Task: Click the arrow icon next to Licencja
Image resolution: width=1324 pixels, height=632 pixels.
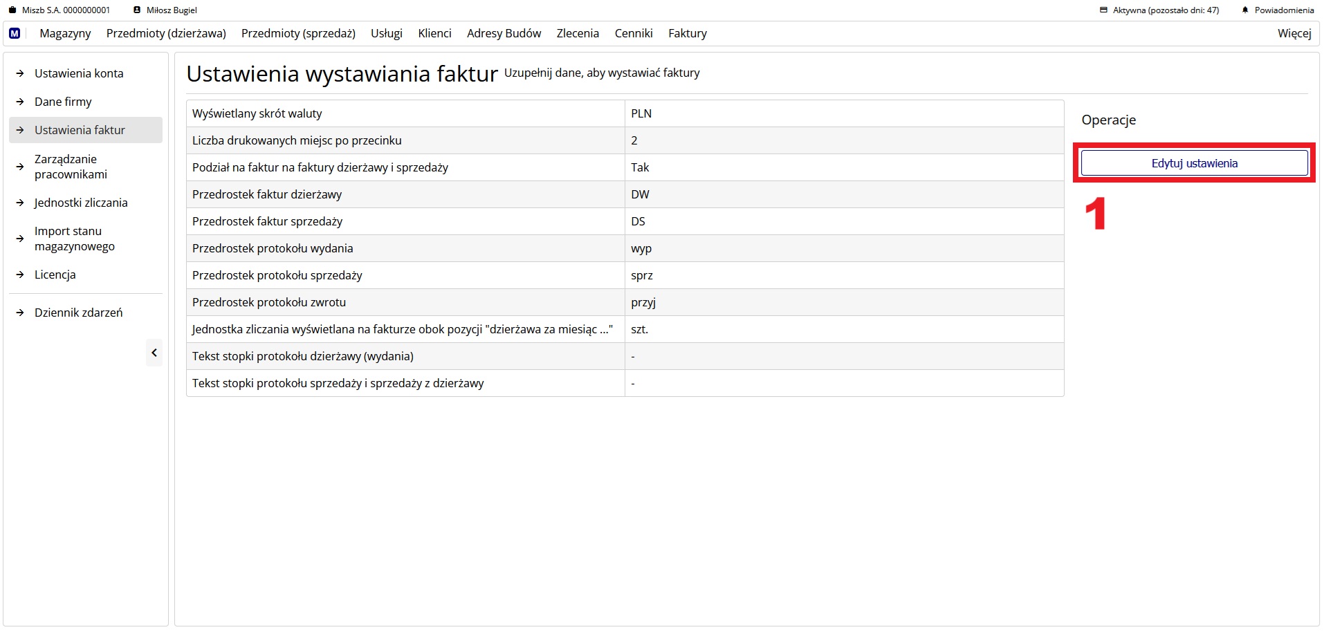Action: (20, 275)
